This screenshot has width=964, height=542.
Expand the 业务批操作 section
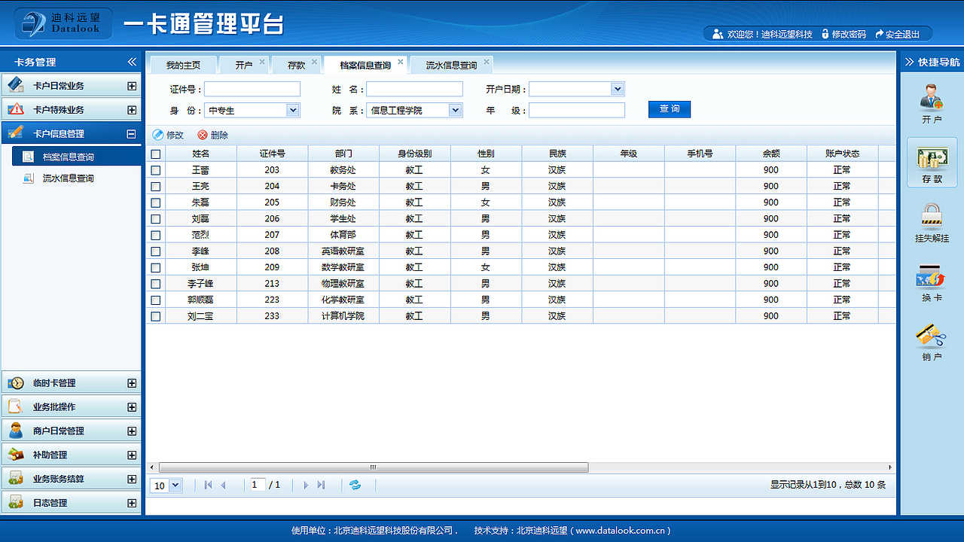tap(132, 407)
